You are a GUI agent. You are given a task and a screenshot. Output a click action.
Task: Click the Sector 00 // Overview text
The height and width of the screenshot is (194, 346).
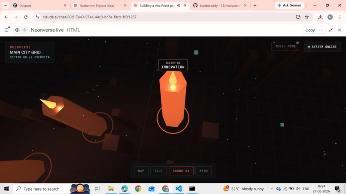pyautogui.click(x=30, y=57)
